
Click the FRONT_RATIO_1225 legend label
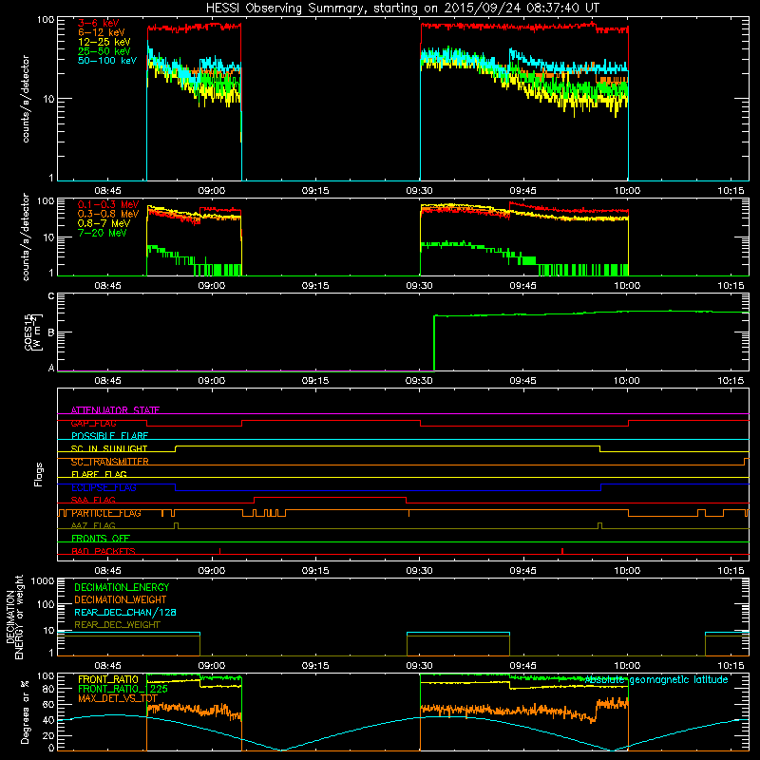[x=123, y=689]
